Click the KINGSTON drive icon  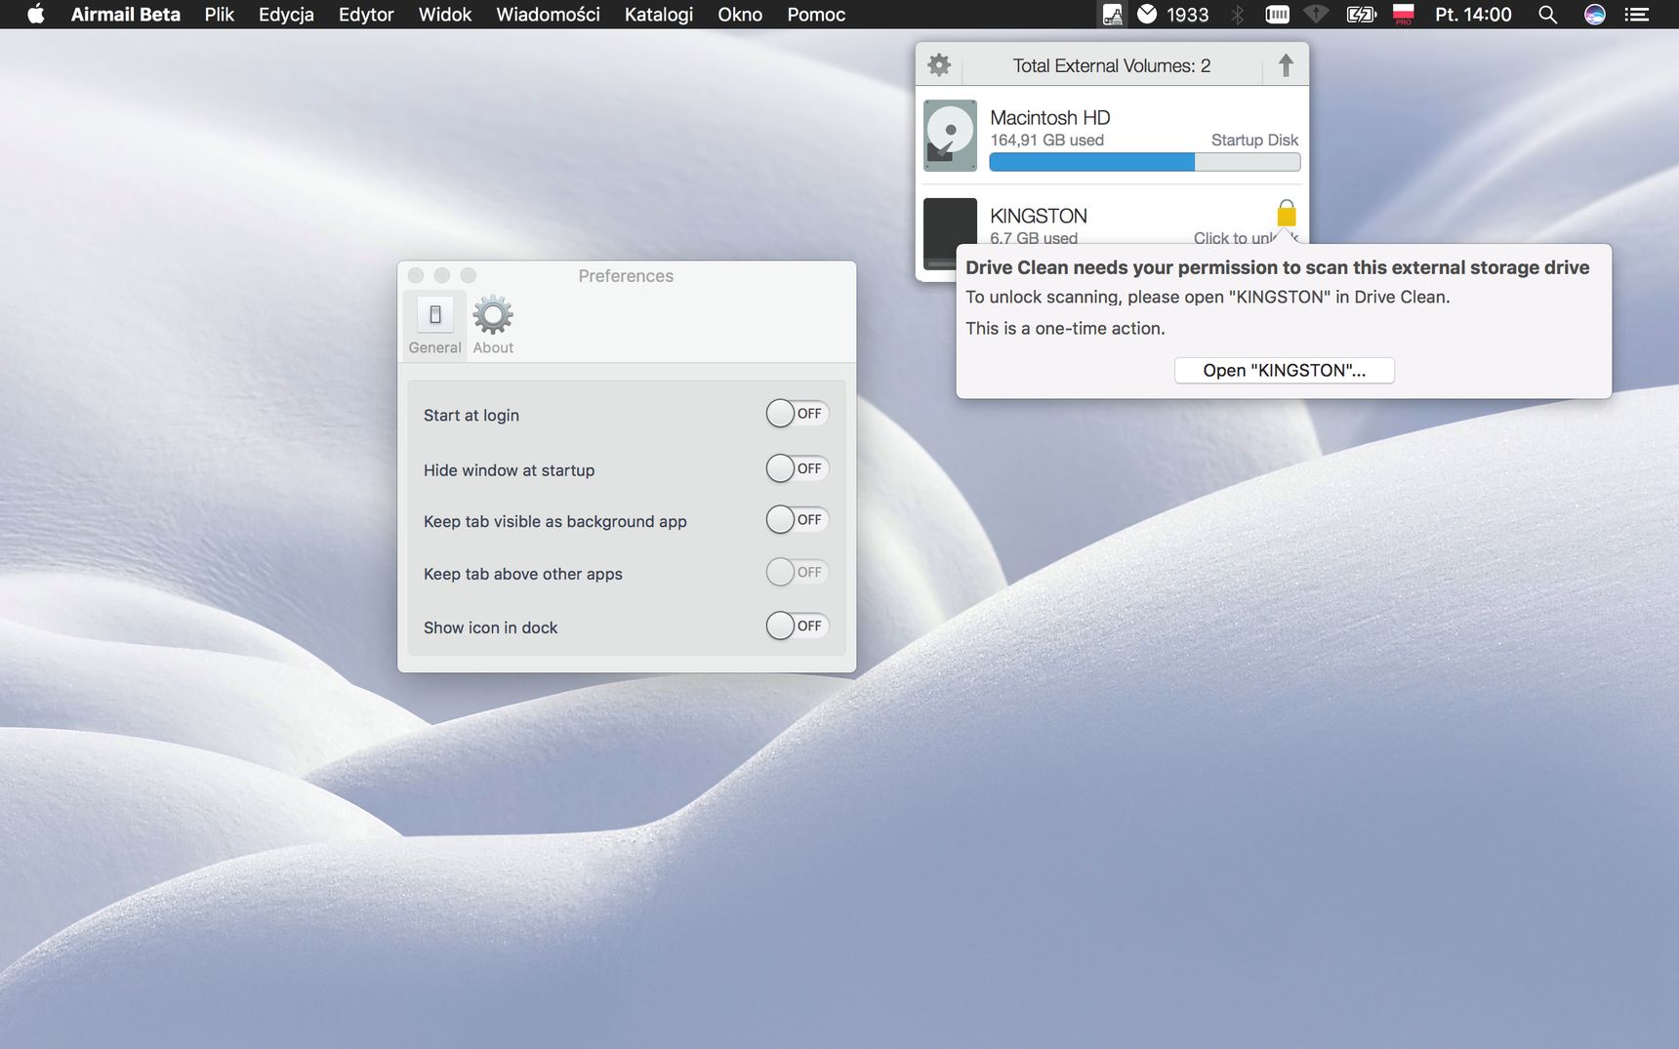point(950,234)
